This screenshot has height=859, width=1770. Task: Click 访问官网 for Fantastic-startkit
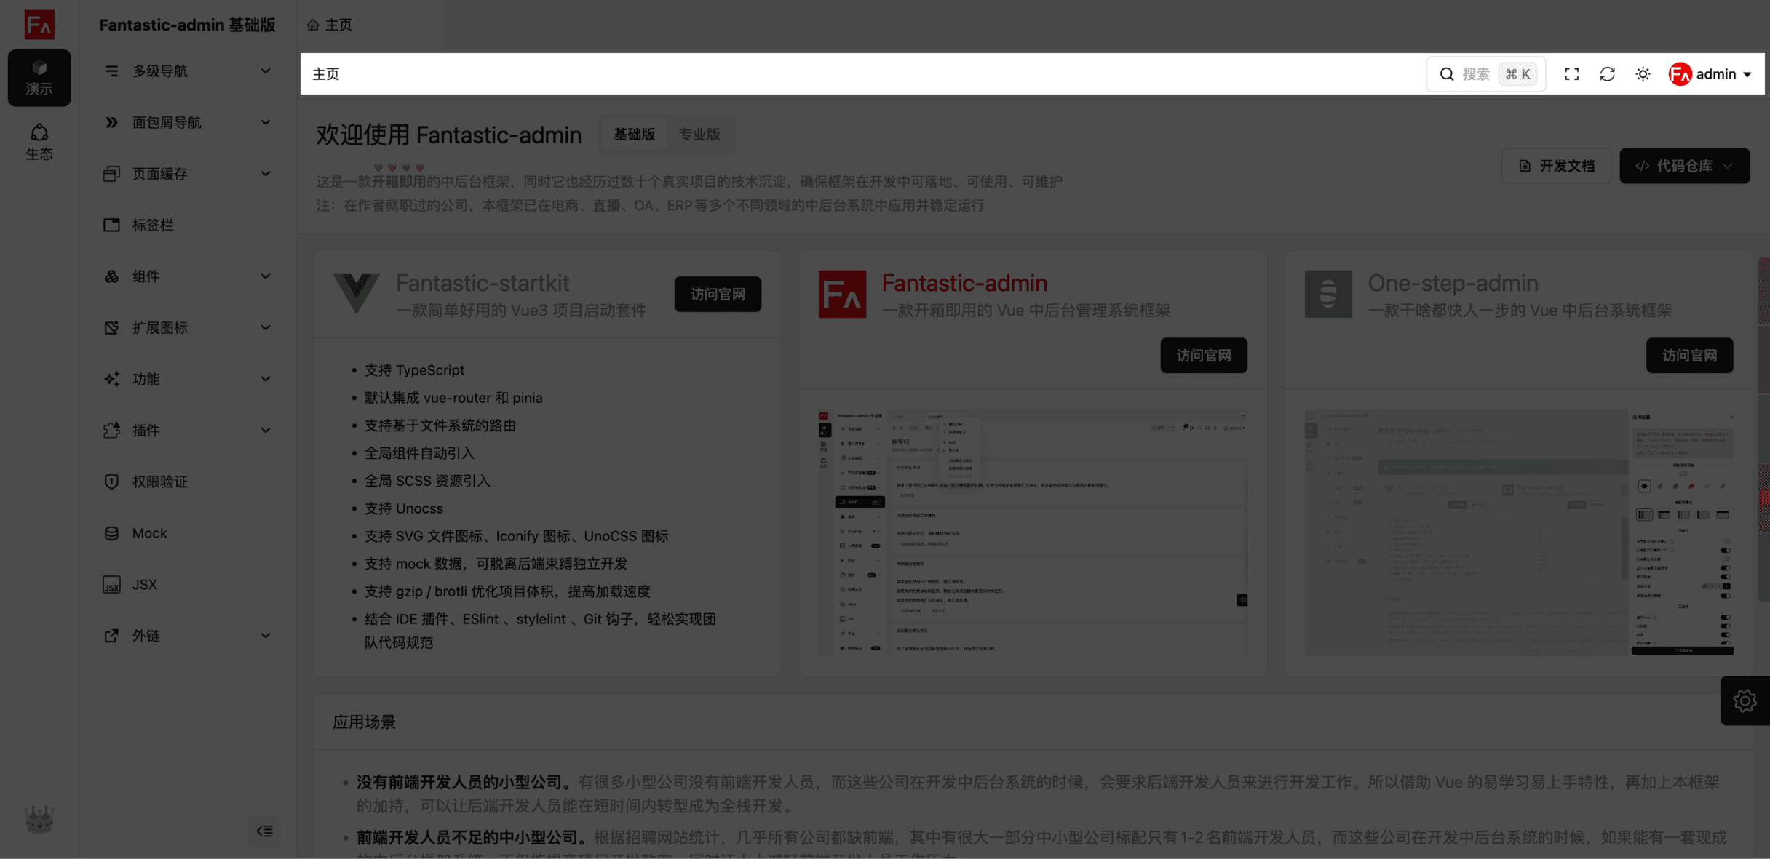pyautogui.click(x=718, y=294)
